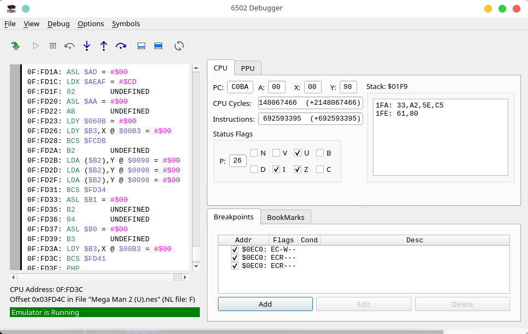The image size is (528, 334).
Task: Switch to the BookMarks tab
Action: (286, 218)
